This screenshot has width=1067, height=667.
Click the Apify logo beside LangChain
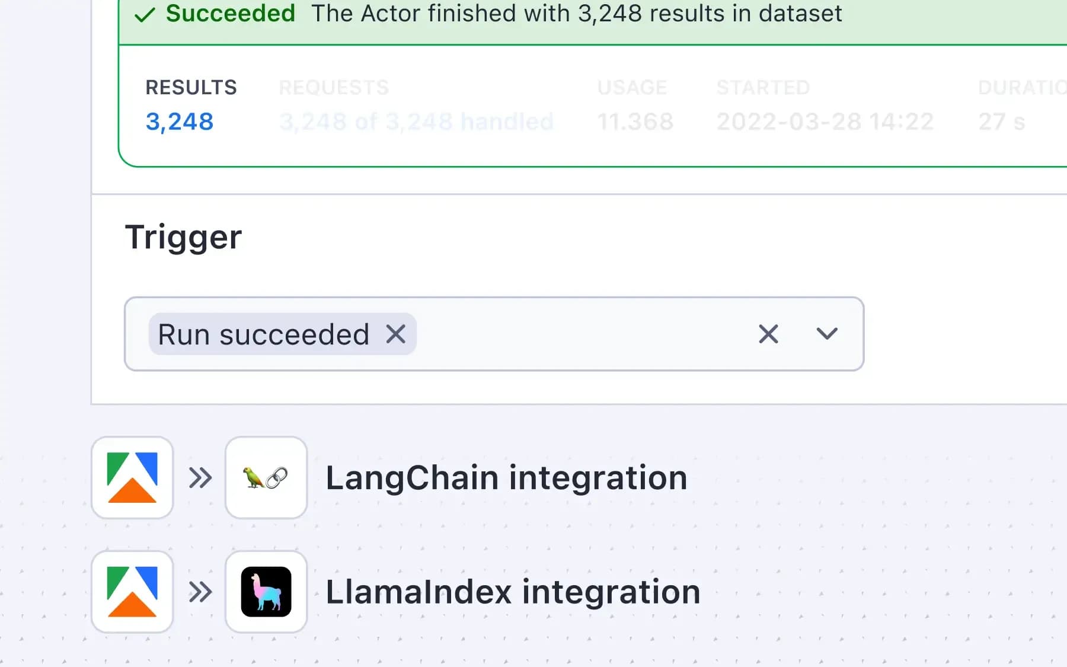132,478
